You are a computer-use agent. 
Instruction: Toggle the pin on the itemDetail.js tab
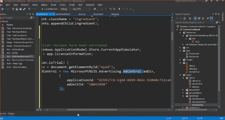click(x=51, y=14)
